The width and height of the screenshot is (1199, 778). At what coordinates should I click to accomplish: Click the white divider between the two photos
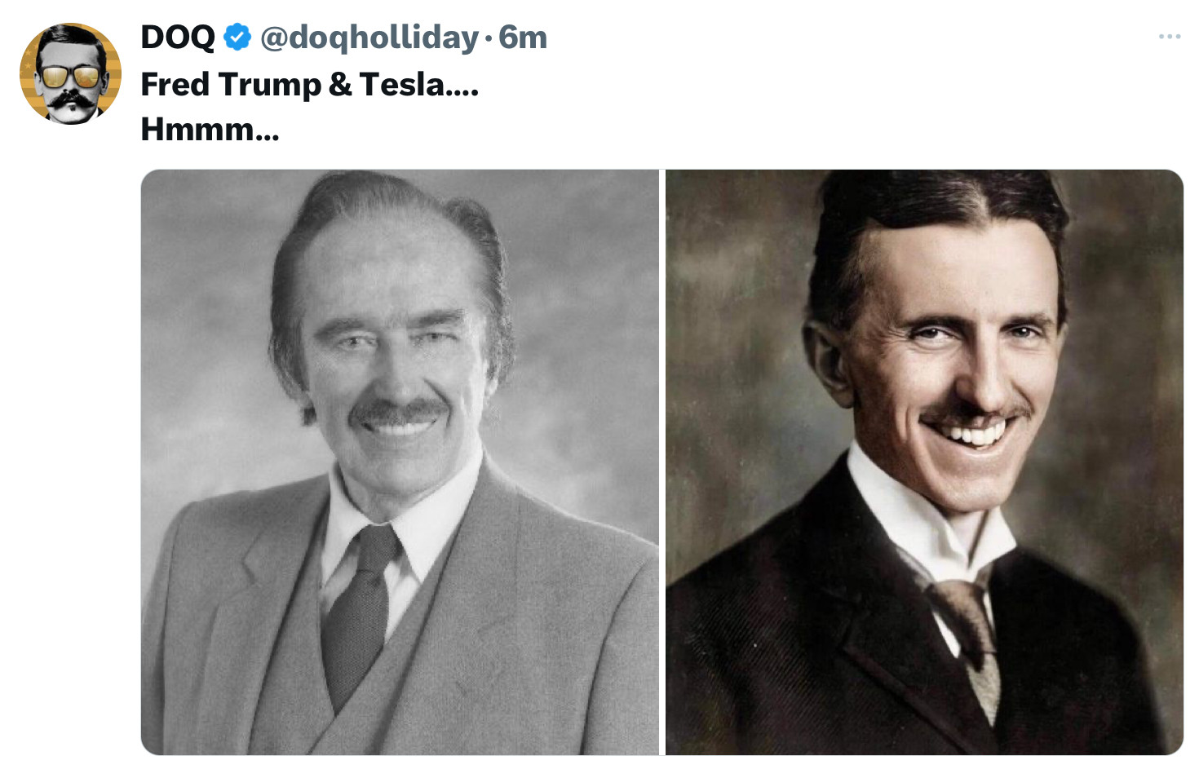tap(662, 462)
